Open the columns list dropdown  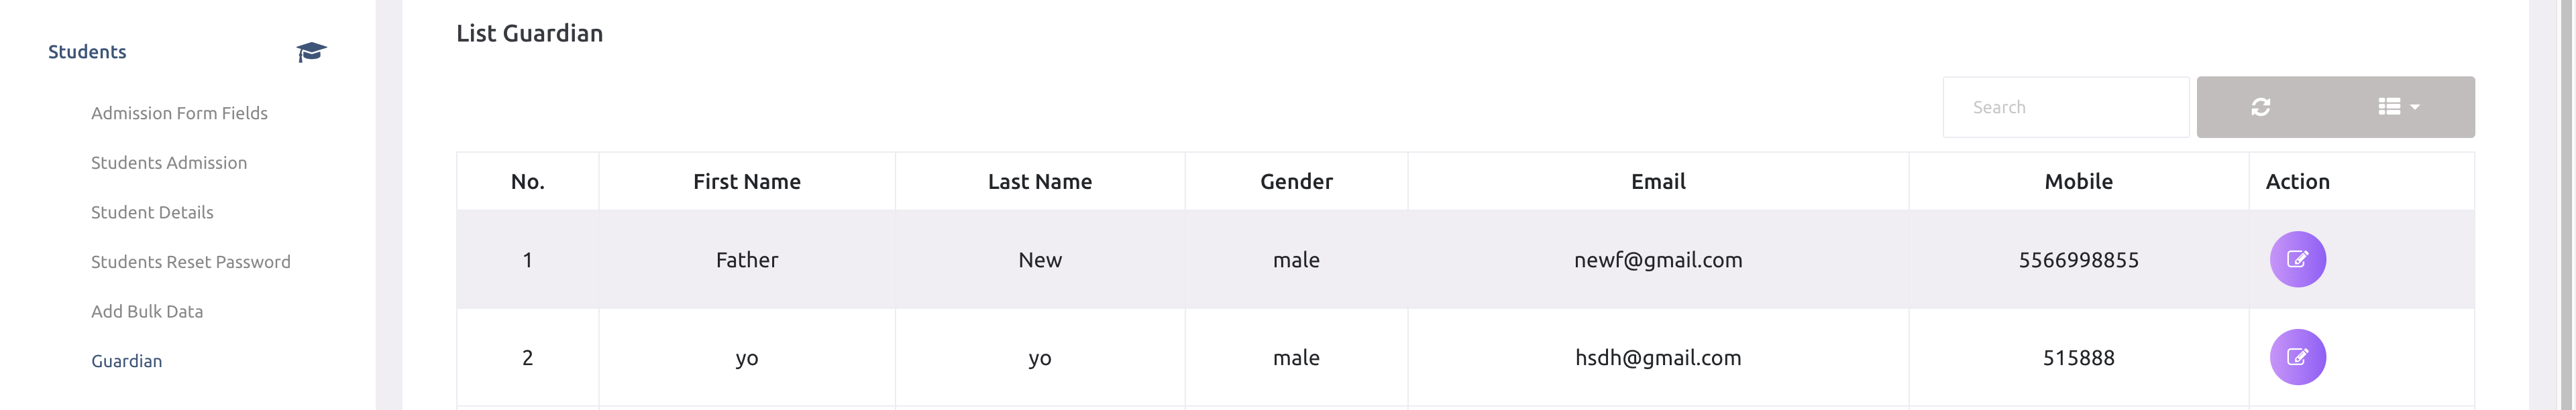(x=2398, y=107)
